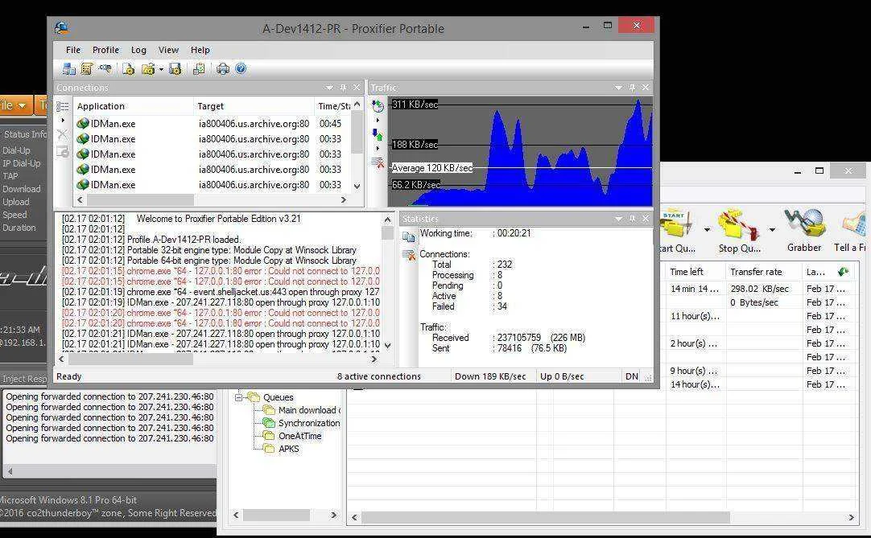Click the Traffic panel time-span clock icon
The height and width of the screenshot is (538, 871).
pos(378,106)
